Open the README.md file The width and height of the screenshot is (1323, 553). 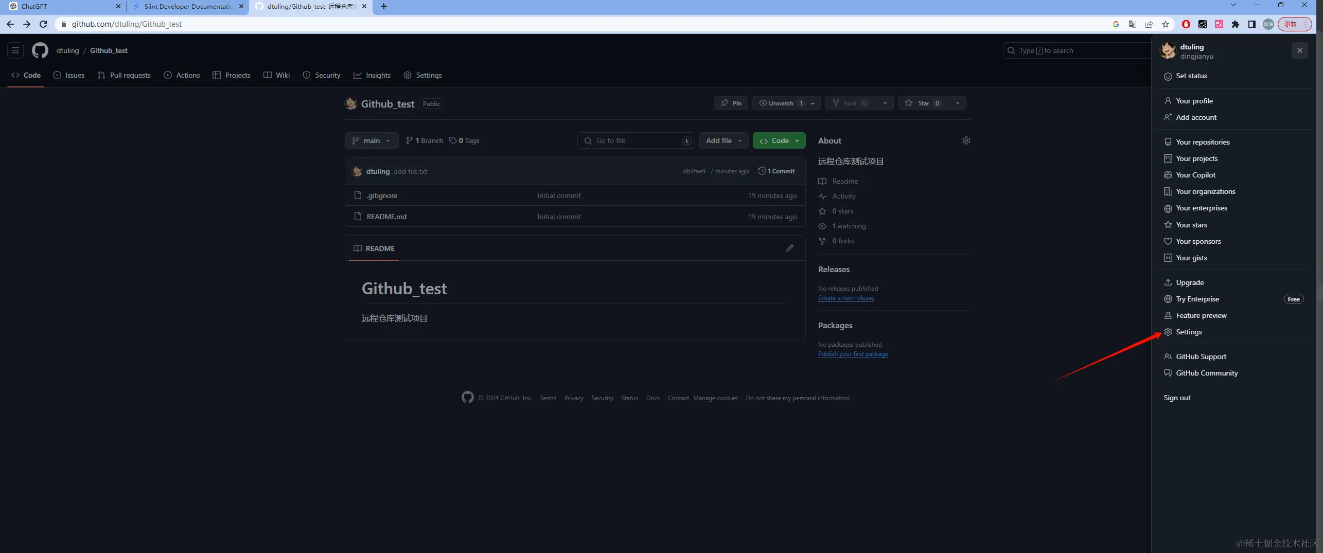pos(386,217)
